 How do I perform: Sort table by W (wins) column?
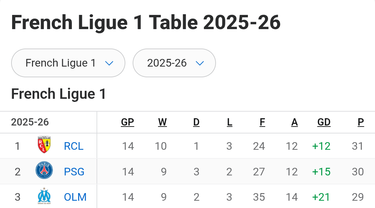click(162, 122)
